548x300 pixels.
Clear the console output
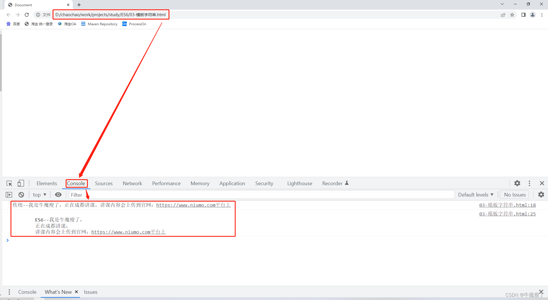[x=21, y=195]
